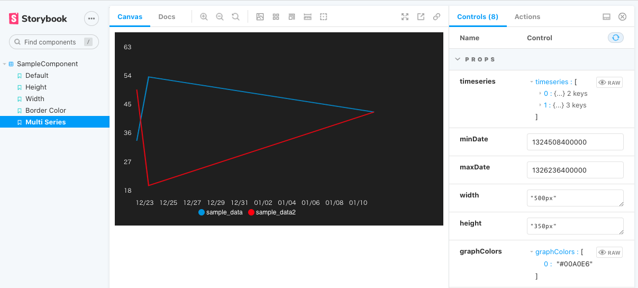Click the Name column header
638x288 pixels.
[469, 38]
